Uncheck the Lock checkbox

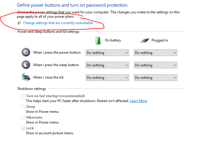23,128
